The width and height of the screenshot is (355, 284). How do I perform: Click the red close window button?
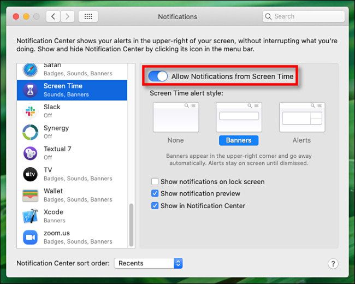(16, 16)
